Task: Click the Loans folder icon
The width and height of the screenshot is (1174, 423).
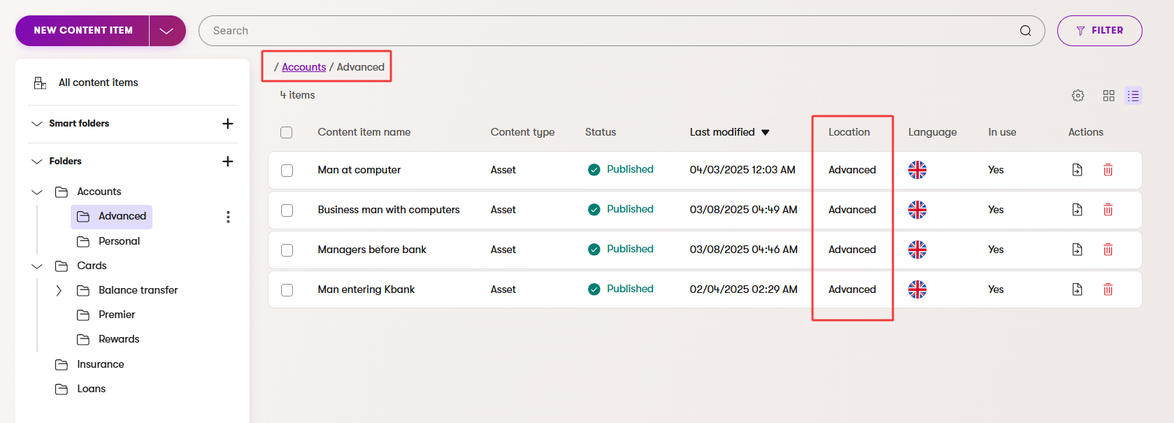Action: tap(62, 389)
